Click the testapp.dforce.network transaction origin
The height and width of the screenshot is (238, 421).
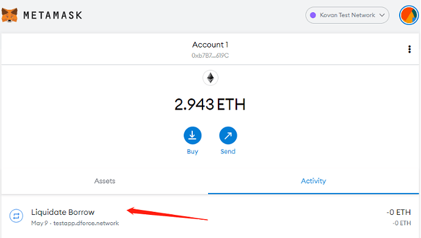pyautogui.click(x=86, y=223)
